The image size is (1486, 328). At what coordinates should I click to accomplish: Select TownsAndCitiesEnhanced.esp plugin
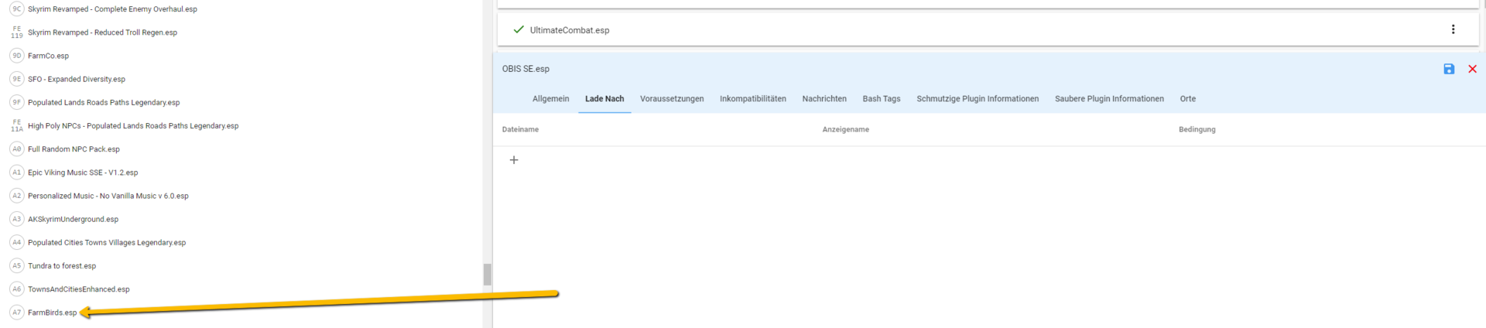pos(79,289)
